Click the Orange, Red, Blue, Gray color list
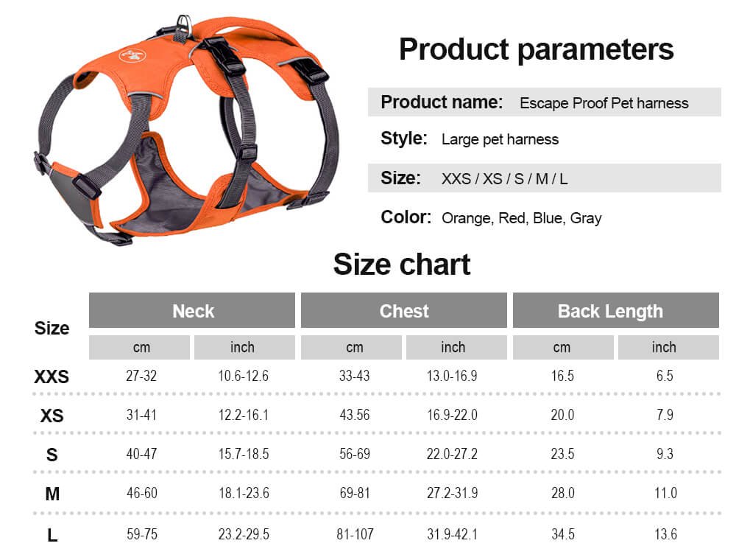 pyautogui.click(x=522, y=218)
